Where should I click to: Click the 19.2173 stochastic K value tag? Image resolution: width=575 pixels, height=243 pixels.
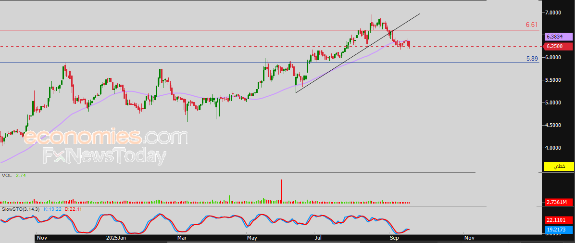[x=559, y=230]
